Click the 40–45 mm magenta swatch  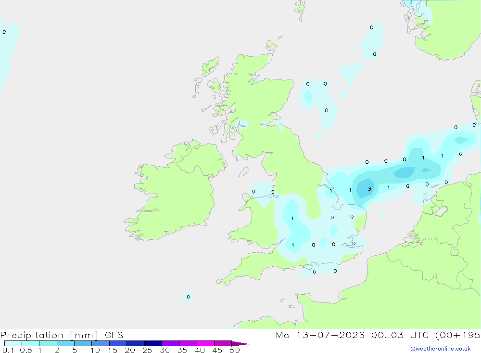pyautogui.click(x=205, y=343)
